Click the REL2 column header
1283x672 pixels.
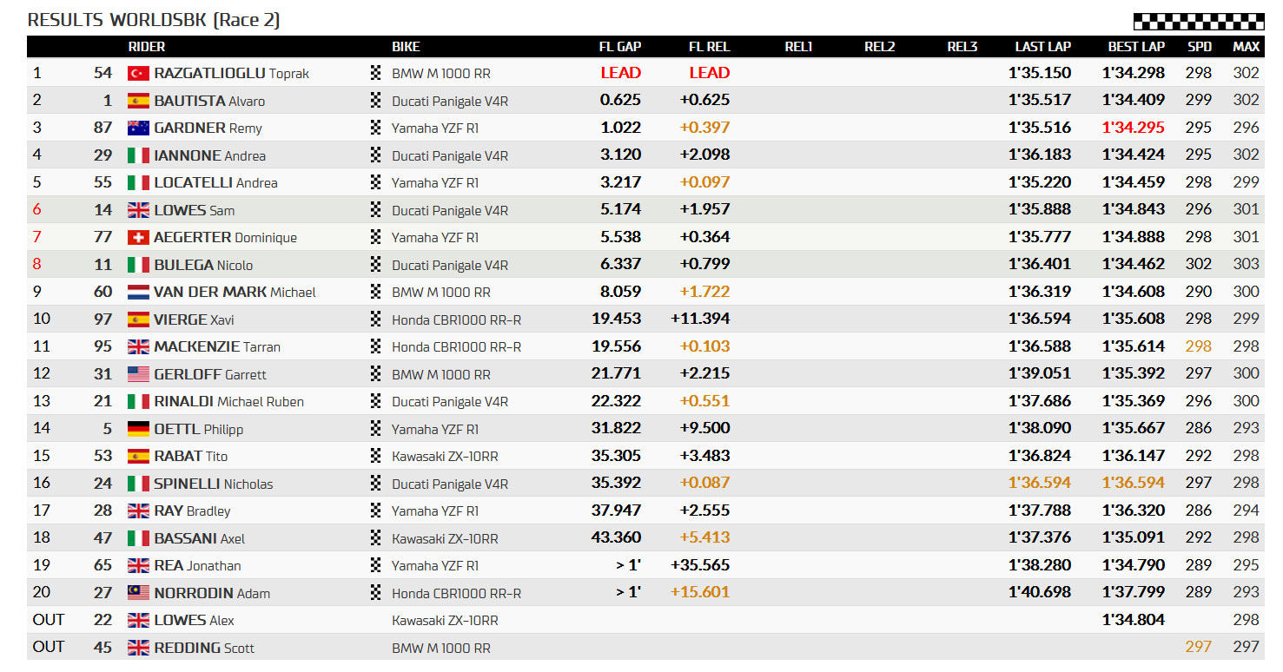pos(880,47)
